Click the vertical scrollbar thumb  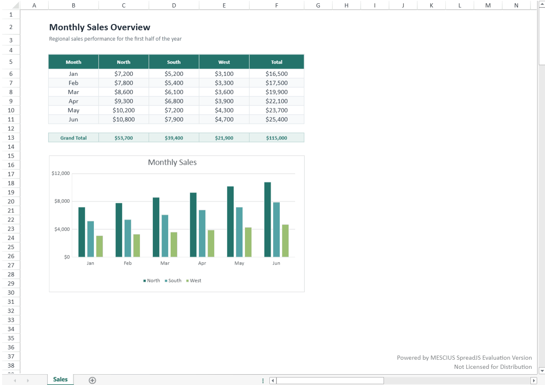(542, 37)
